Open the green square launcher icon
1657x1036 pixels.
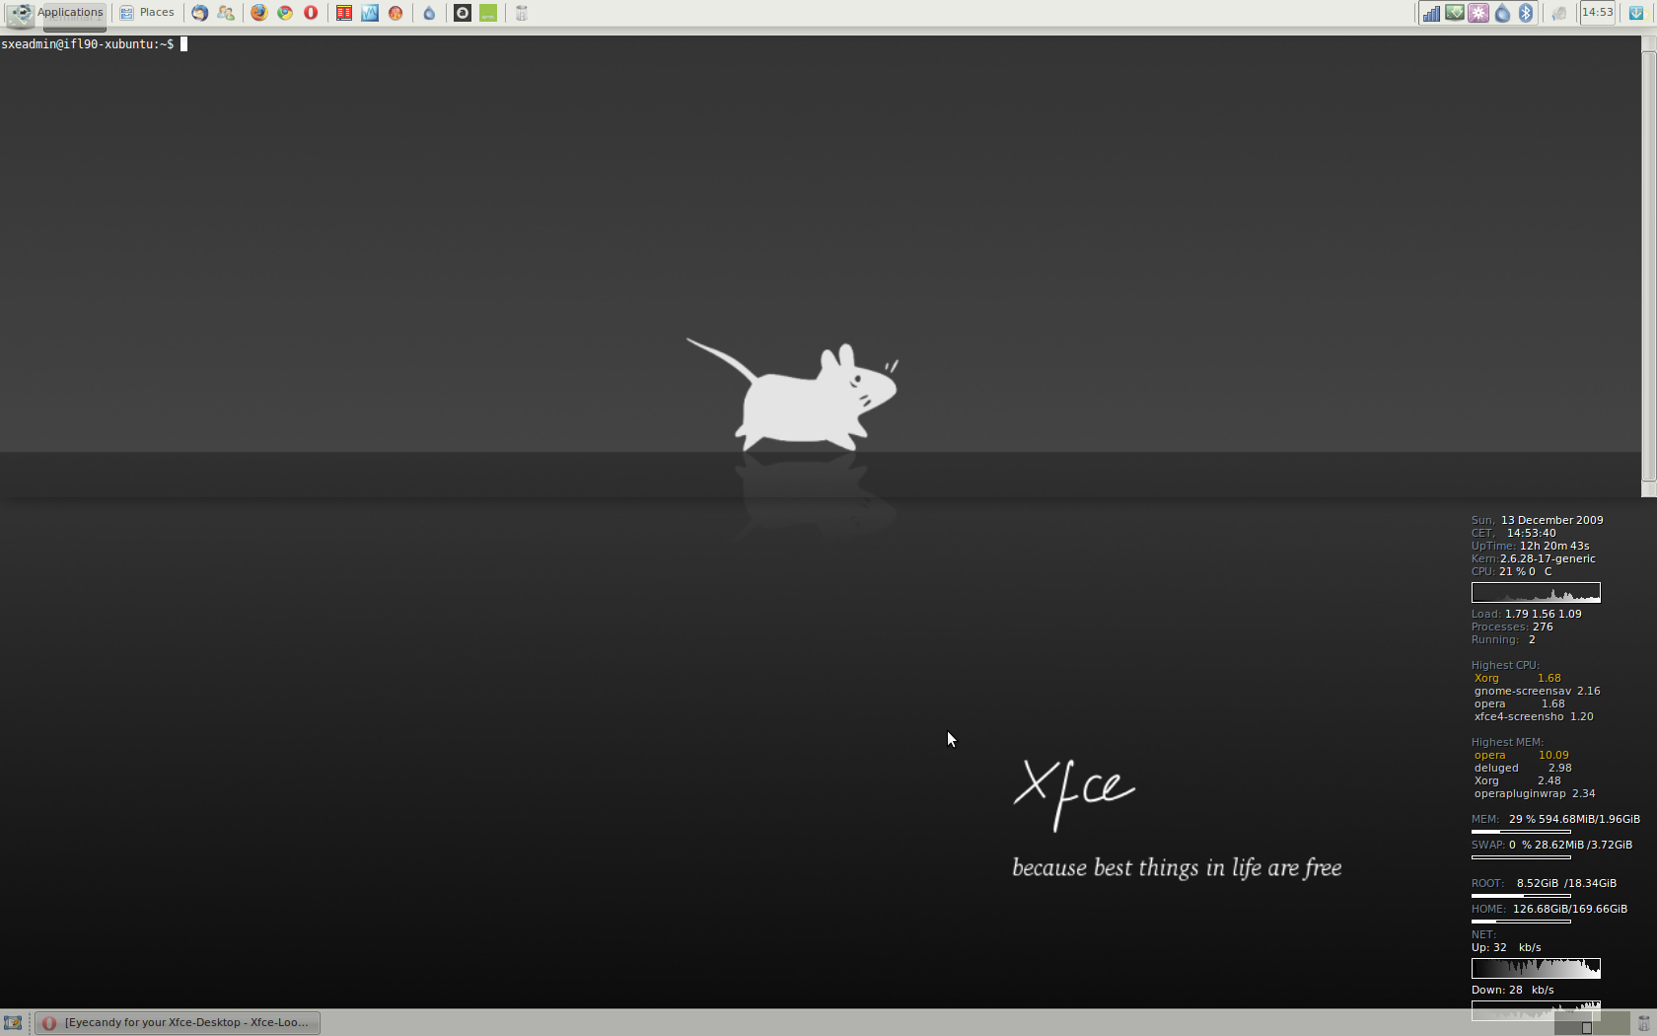click(488, 13)
